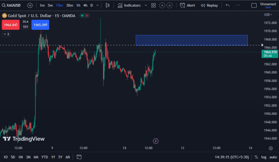The width and height of the screenshot is (279, 162).
Task: Set date range to YTD
Action: (x=45, y=157)
